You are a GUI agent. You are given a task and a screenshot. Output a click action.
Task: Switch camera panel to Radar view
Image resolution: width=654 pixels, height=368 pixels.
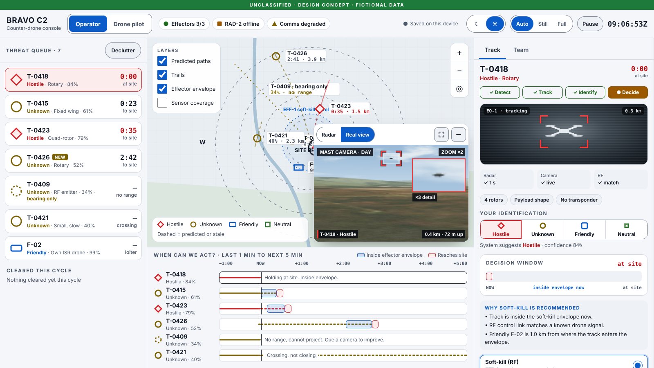[x=329, y=135]
